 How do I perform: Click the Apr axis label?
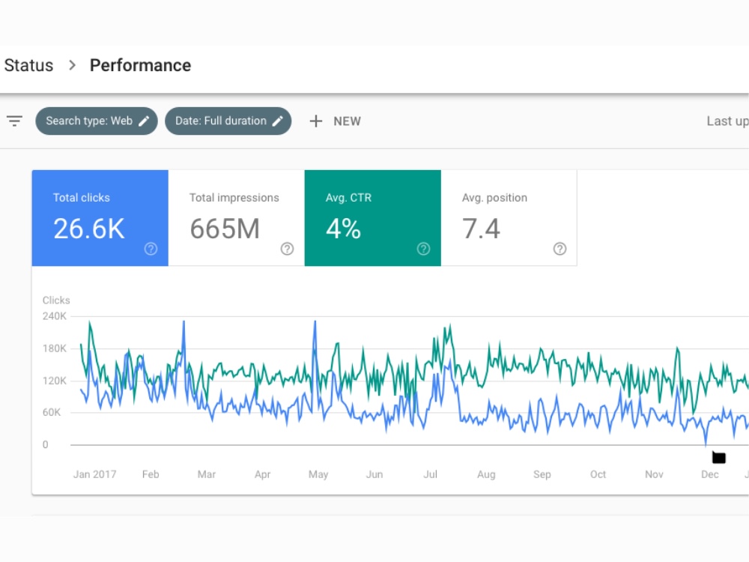(x=262, y=474)
